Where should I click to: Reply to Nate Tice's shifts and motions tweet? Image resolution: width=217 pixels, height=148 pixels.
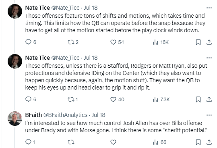coord(31,42)
